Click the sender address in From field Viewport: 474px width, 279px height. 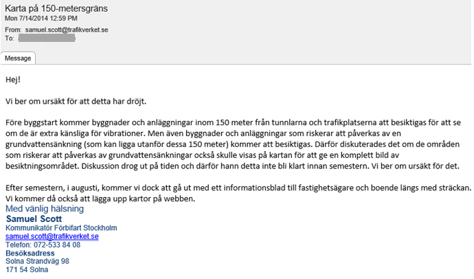coord(67,30)
